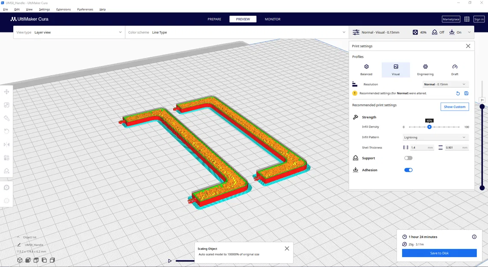Switch to the PREPARE stage
This screenshot has height=267, width=488.
coord(215,19)
